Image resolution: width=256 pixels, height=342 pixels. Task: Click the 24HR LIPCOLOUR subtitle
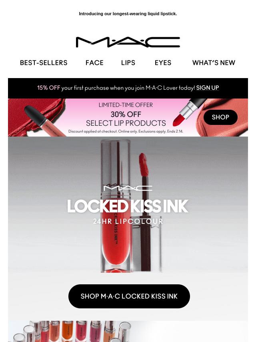[x=128, y=221]
